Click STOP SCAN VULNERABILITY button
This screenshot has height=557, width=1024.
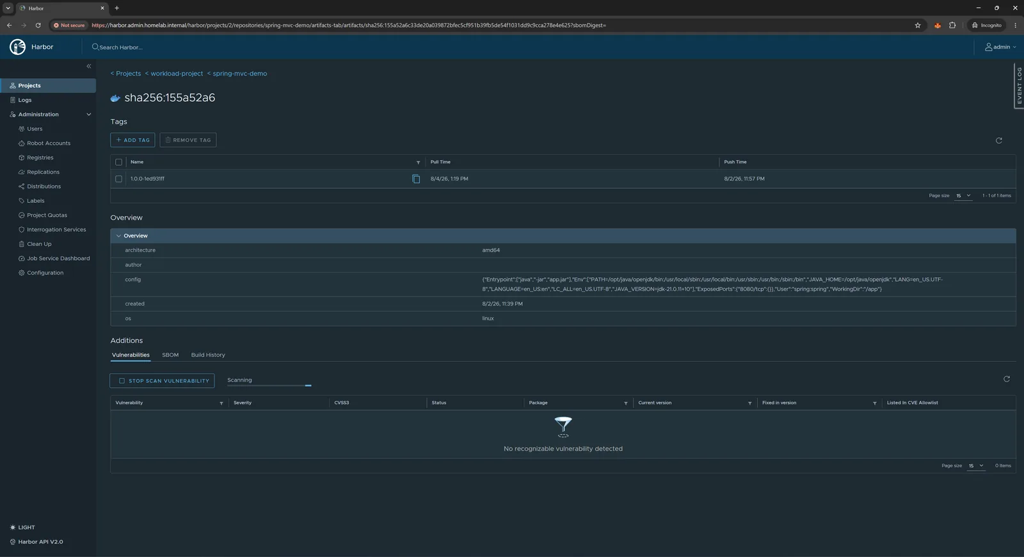[x=162, y=381]
